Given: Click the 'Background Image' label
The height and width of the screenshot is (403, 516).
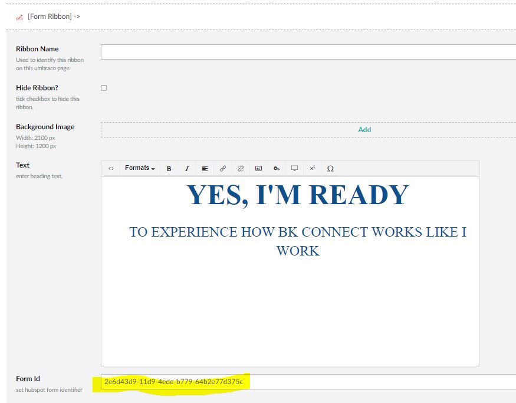Looking at the screenshot, I should [x=45, y=127].
